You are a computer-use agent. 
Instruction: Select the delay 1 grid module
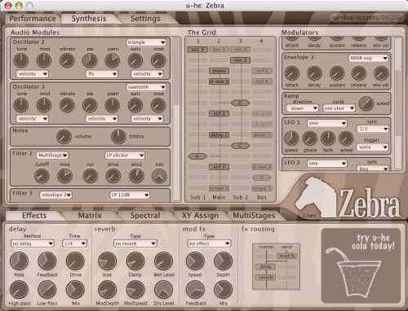[x=219, y=135]
